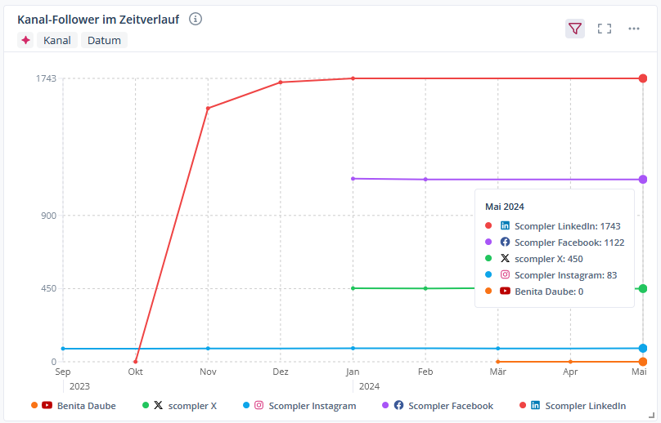Click the filter funnel icon

click(x=575, y=29)
